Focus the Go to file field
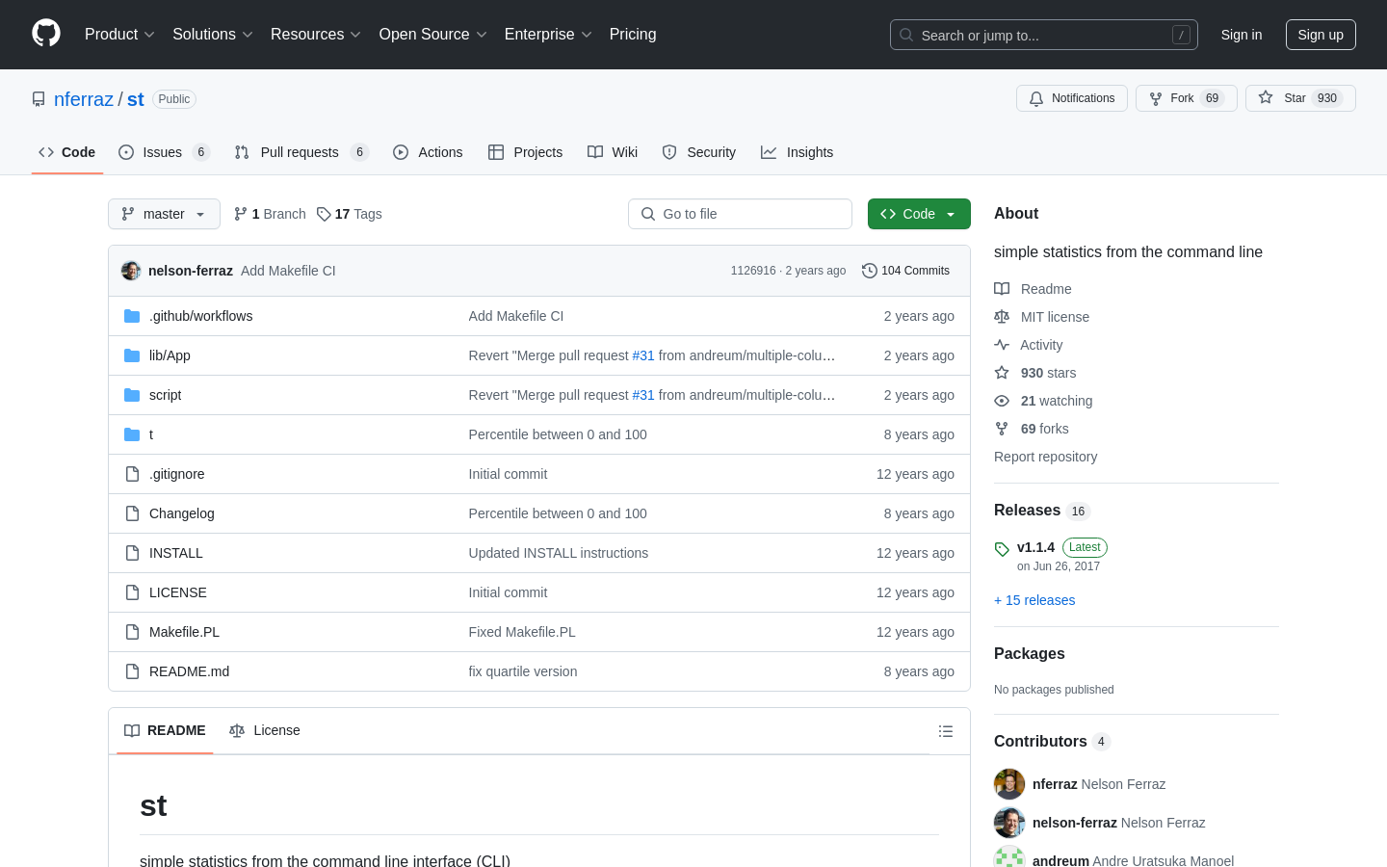This screenshot has width=1387, height=867. point(740,214)
